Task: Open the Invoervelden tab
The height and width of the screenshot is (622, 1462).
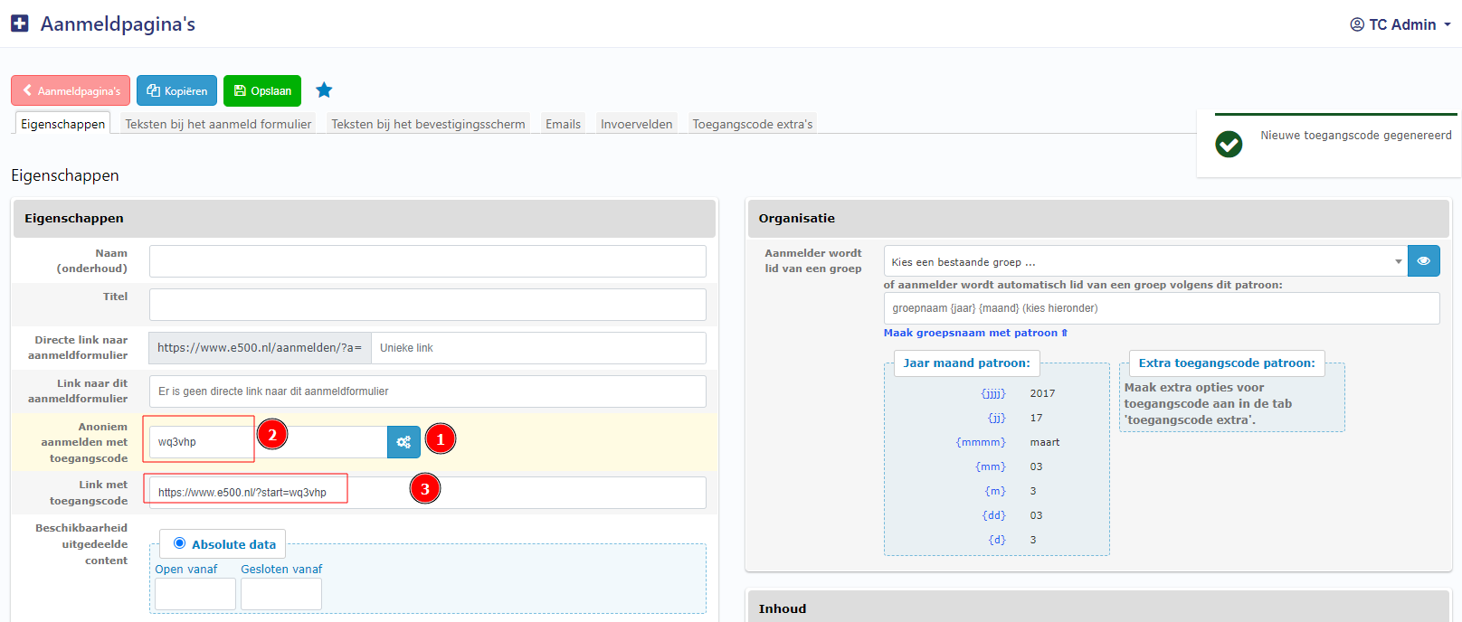Action: tap(636, 124)
